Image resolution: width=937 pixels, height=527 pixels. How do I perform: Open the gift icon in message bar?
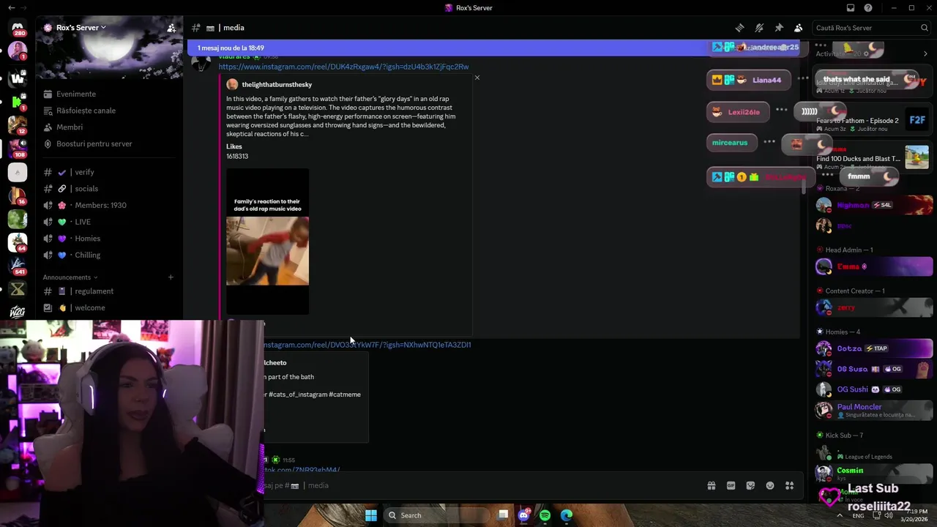pyautogui.click(x=711, y=485)
